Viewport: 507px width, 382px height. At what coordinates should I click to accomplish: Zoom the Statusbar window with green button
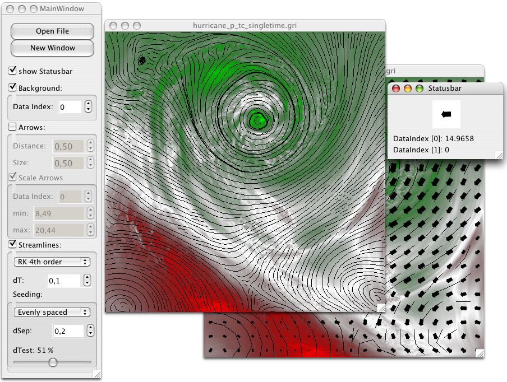pos(420,88)
